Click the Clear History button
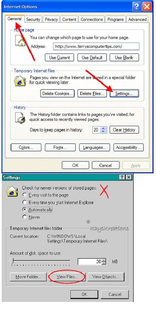 tap(124, 130)
